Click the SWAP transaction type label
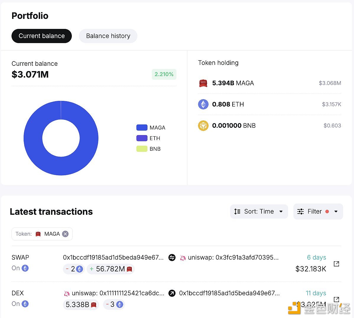354x318 pixels. pyautogui.click(x=20, y=257)
